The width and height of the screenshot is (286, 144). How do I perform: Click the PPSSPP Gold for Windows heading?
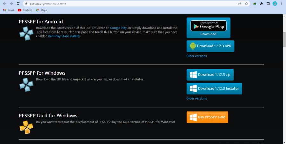(48, 116)
